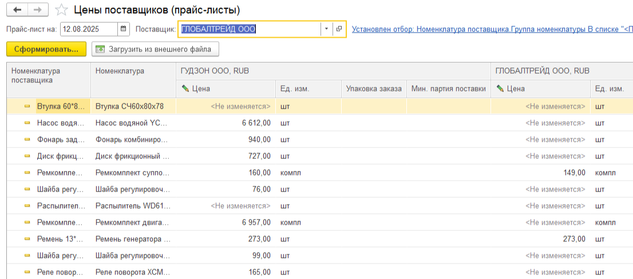Click the Номенклатура column header
This screenshot has height=279, width=633.
pyautogui.click(x=133, y=80)
